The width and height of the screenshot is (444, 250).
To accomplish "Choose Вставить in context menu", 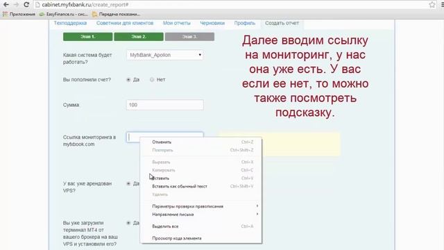I will tap(201, 178).
